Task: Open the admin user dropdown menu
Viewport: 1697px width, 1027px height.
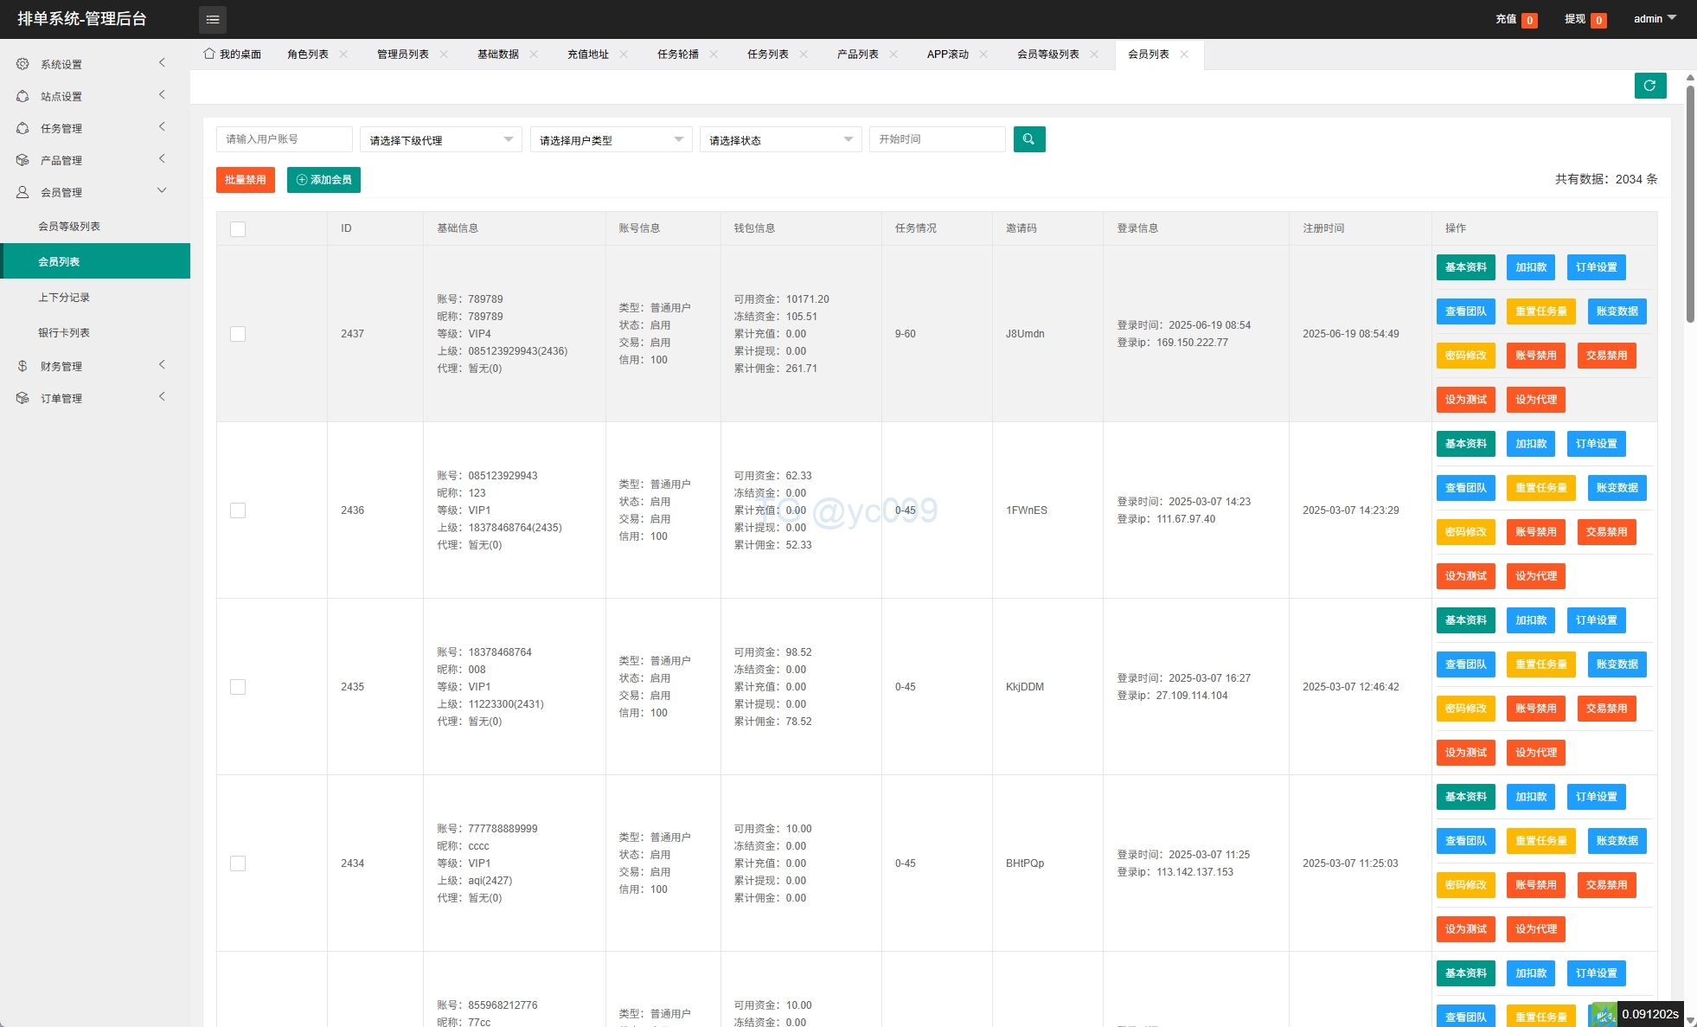Action: click(1654, 19)
